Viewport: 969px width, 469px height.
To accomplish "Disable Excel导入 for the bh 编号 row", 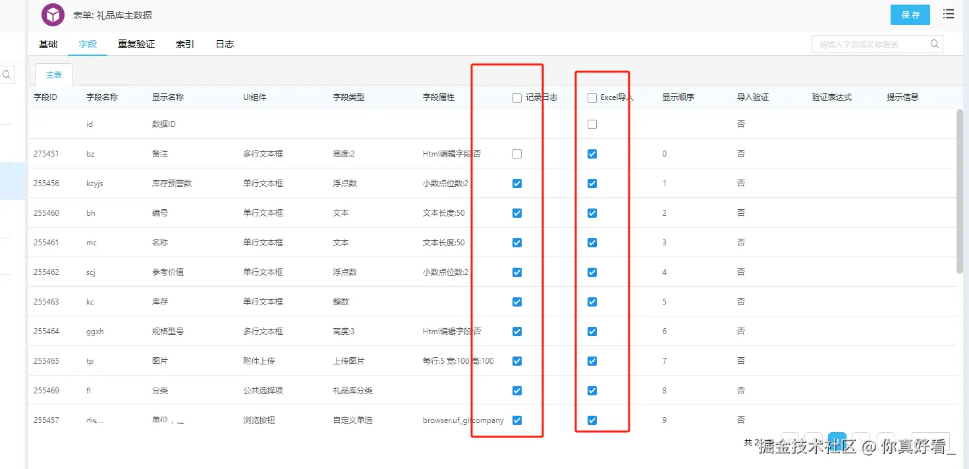I will tap(592, 213).
